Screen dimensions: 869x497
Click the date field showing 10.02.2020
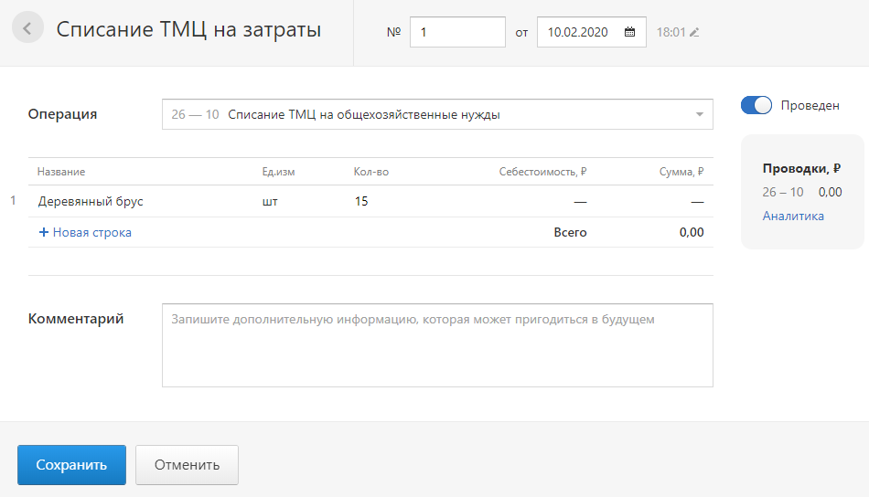(580, 32)
